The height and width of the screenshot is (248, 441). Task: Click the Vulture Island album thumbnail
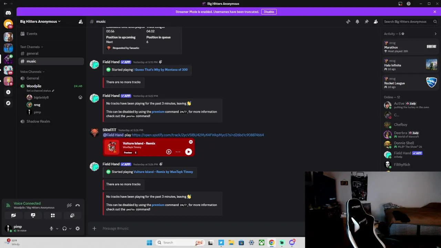click(x=112, y=147)
